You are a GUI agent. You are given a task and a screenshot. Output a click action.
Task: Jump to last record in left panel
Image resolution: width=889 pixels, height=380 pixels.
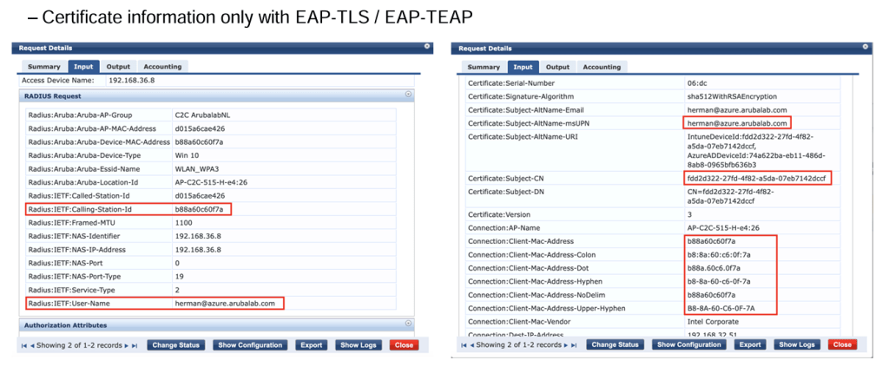pos(135,345)
